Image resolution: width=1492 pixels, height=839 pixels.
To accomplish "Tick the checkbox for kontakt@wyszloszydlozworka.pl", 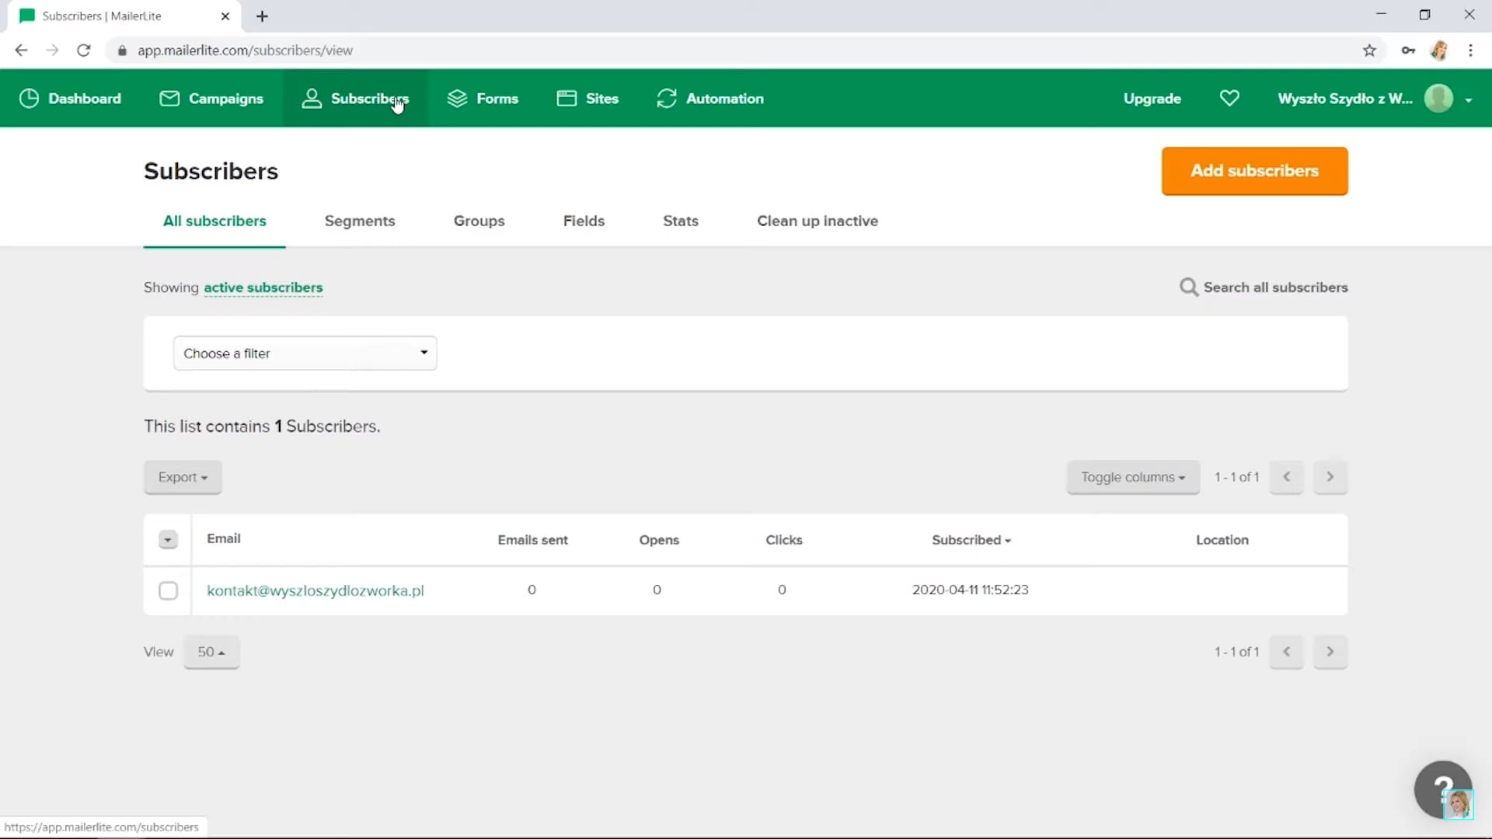I will coord(168,590).
